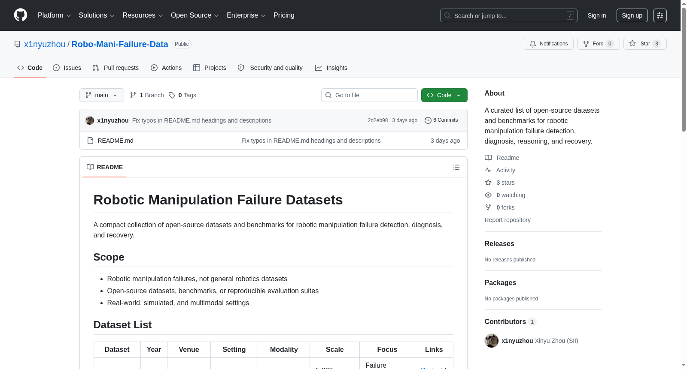
Task: Open the x1nyuzhou owner profile link
Action: click(x=45, y=44)
